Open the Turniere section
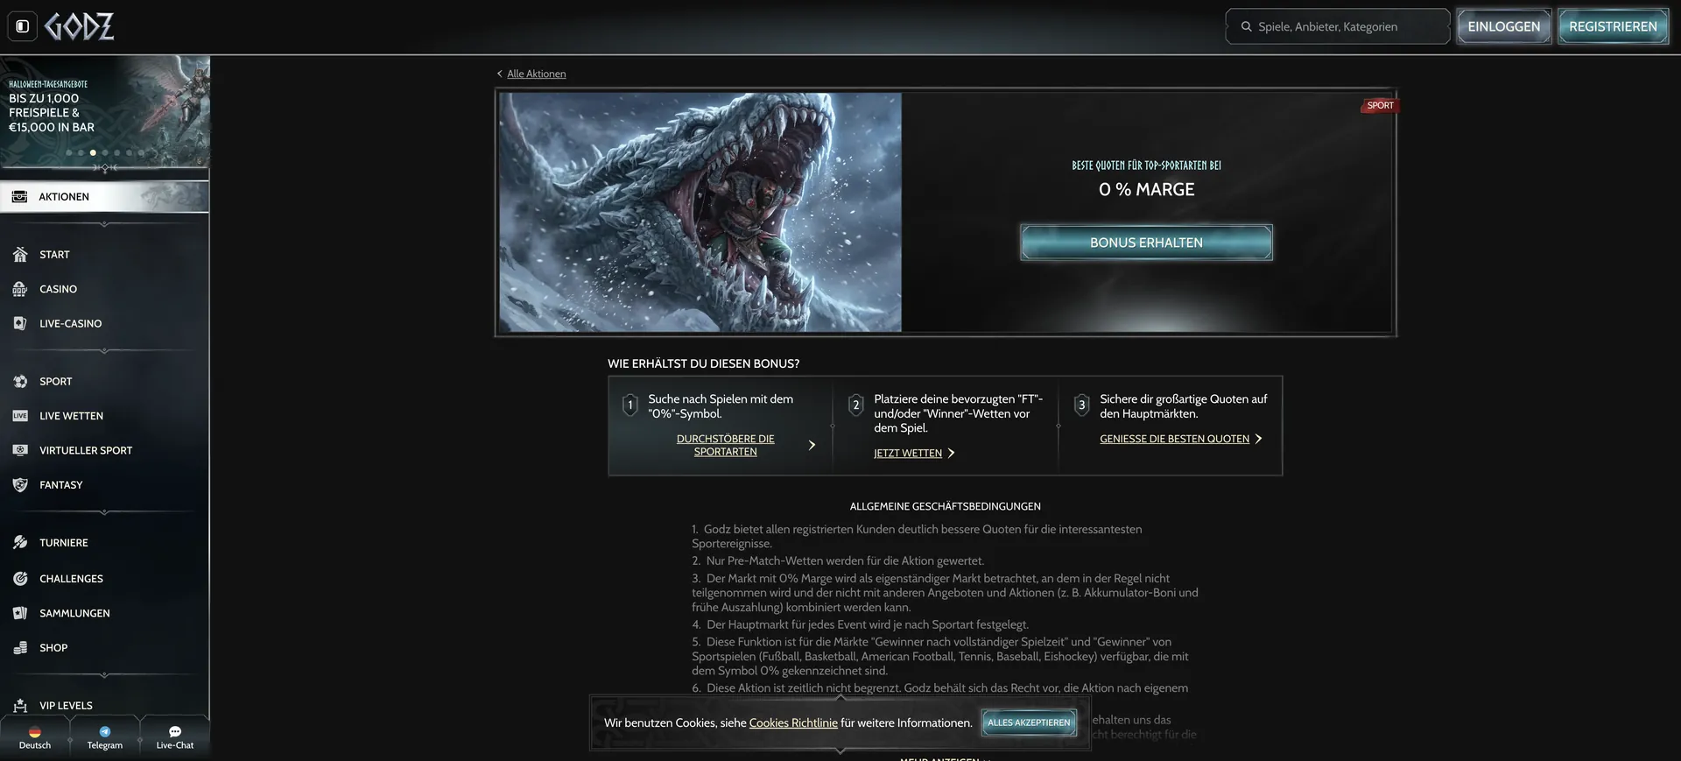This screenshot has height=761, width=1681. click(x=104, y=543)
